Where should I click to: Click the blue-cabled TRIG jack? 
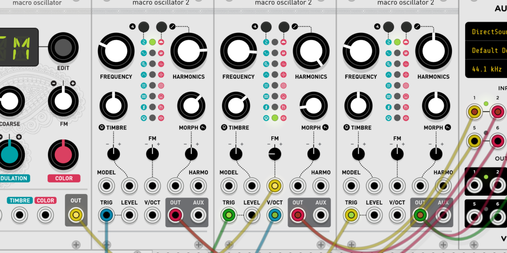pos(107,215)
